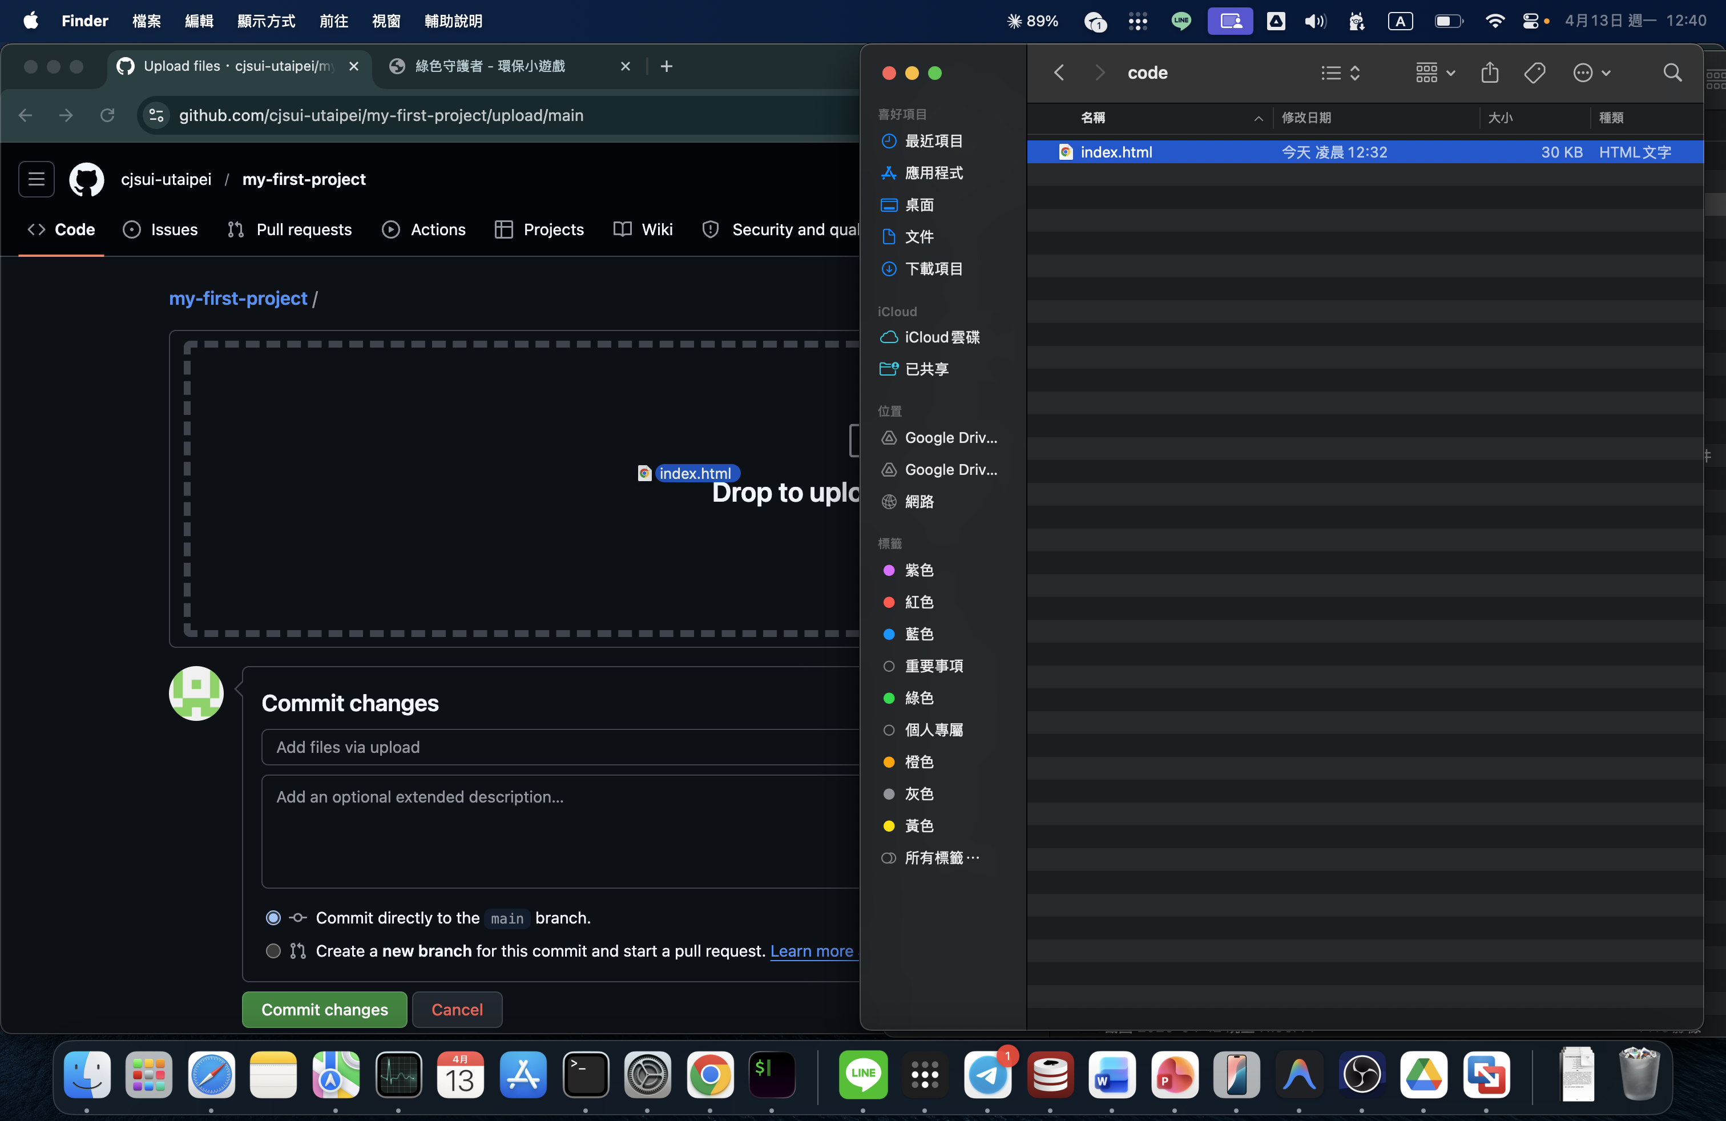Screen dimensions: 1726x1121
Task: Open the 輔助說明 menu
Action: [453, 21]
